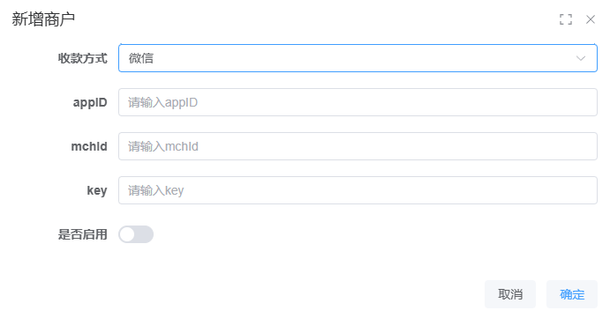The height and width of the screenshot is (318, 610).
Task: Close the 新增商户 dialog with the X
Action: point(591,19)
